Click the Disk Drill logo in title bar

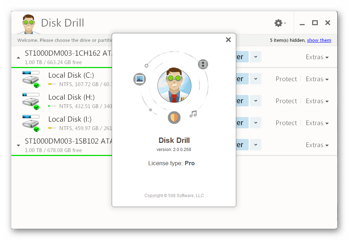coord(29,24)
